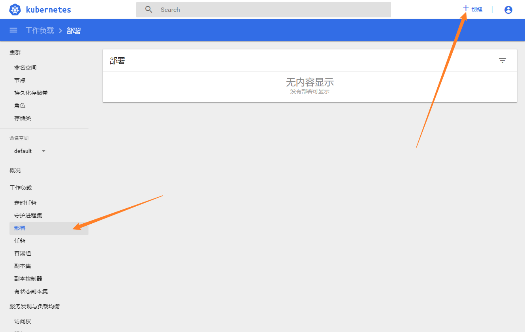This screenshot has width=525, height=332.
Task: Toggle the hamburger navigation menu
Action: pos(13,30)
